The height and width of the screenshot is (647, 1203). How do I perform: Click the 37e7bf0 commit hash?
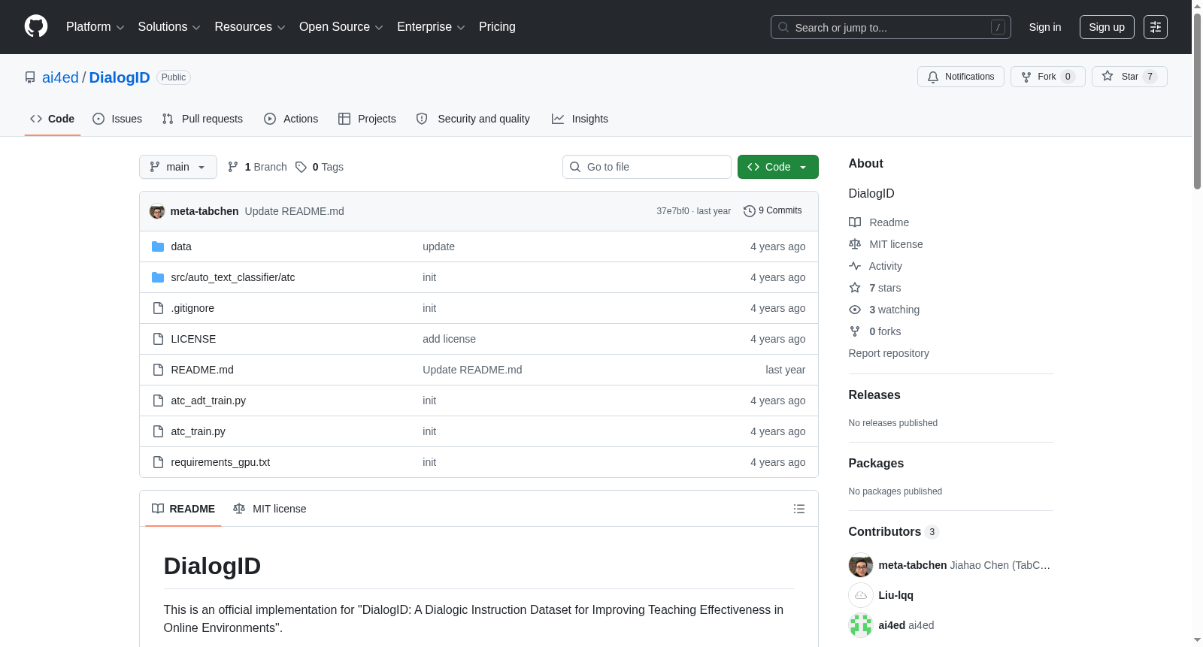(673, 211)
